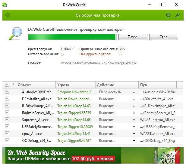Open action dropdown for R-DriveImage_All
The width and height of the screenshot is (186, 166).
(134, 106)
